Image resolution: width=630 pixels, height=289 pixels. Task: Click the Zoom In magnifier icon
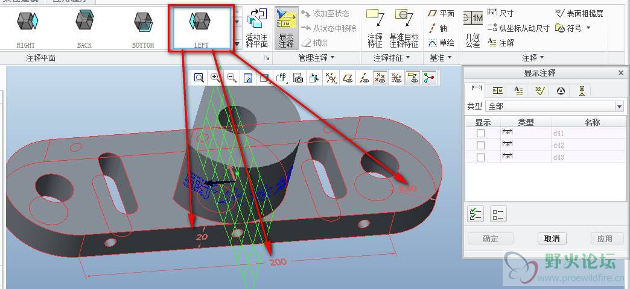point(215,78)
